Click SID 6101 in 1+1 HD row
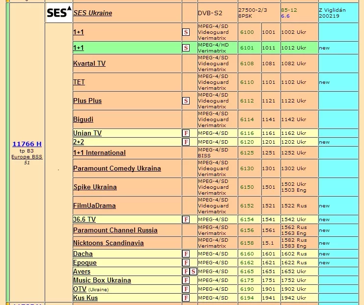 point(247,48)
